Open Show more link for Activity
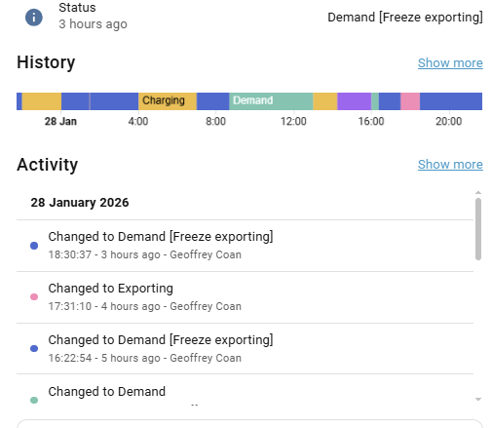This screenshot has height=428, width=491. [450, 165]
